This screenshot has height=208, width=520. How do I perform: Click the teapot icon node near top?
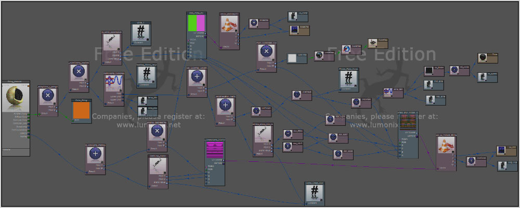click(x=373, y=43)
